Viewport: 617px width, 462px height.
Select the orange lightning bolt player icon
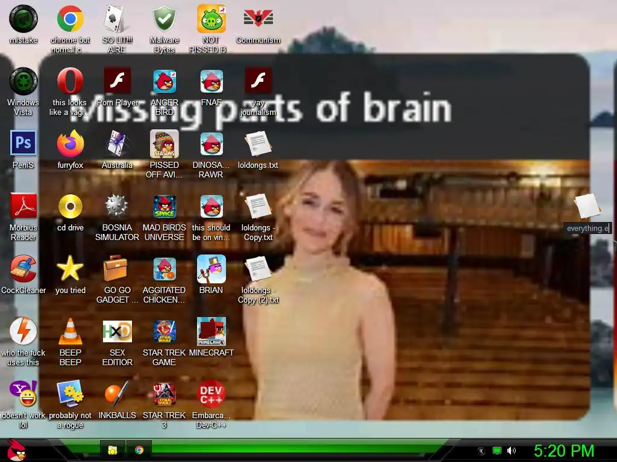(x=23, y=331)
